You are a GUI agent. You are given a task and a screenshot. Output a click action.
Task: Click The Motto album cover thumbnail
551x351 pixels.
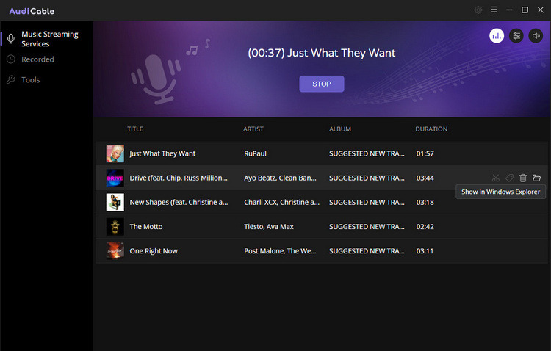(115, 227)
